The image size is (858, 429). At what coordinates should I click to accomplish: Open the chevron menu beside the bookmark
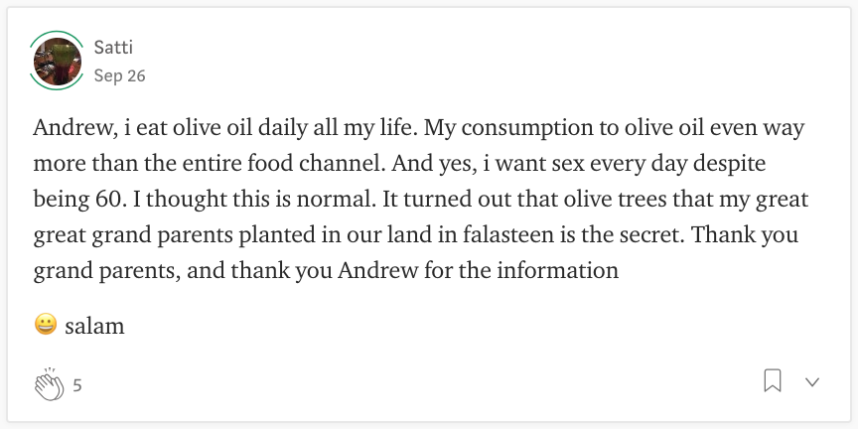812,382
